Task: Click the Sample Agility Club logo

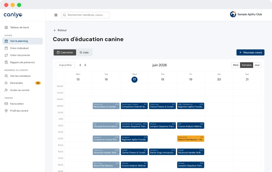Action: [233, 14]
